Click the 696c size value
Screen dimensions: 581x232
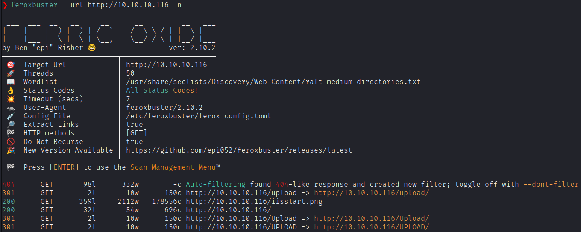(x=173, y=210)
